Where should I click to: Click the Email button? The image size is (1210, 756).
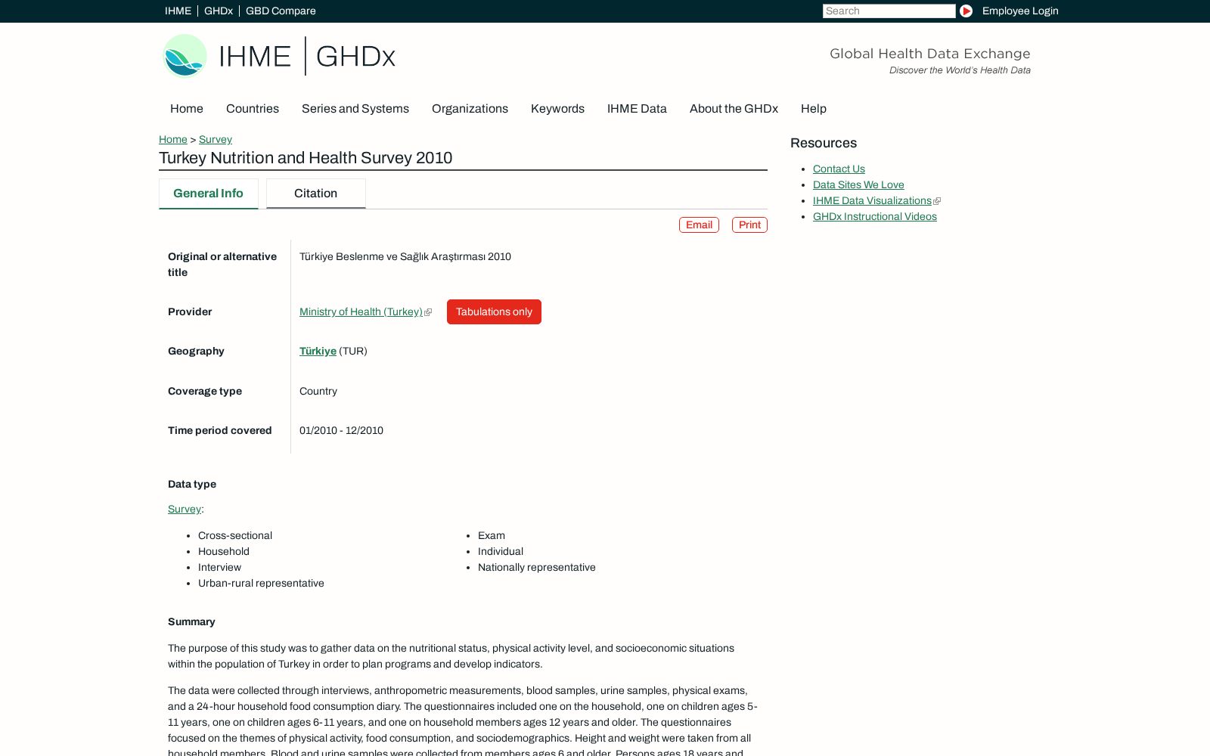[699, 225]
